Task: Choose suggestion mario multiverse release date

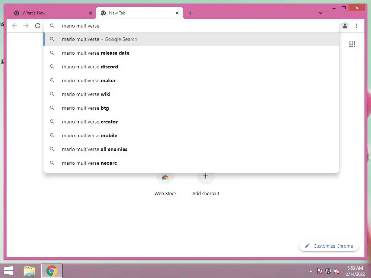Action: (x=191, y=53)
